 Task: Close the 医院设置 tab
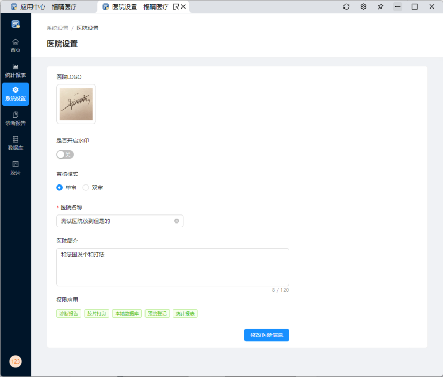pyautogui.click(x=183, y=7)
